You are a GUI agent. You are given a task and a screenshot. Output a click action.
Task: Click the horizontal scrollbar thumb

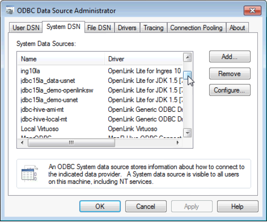(71, 143)
